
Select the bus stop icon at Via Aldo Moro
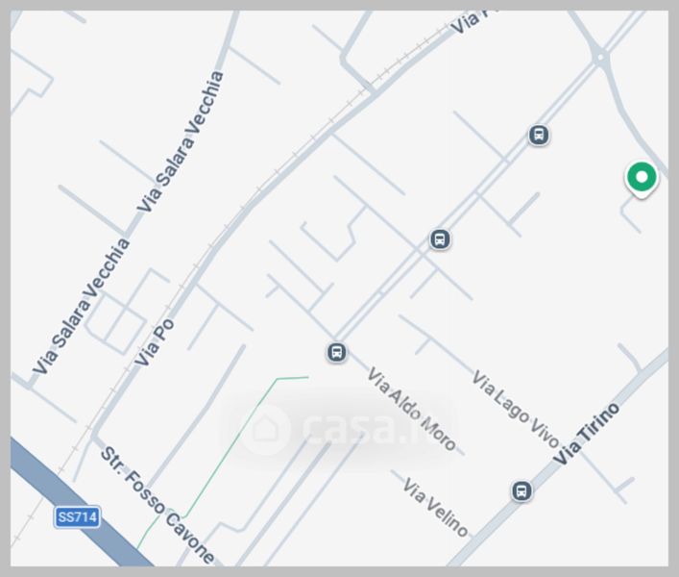pyautogui.click(x=336, y=352)
